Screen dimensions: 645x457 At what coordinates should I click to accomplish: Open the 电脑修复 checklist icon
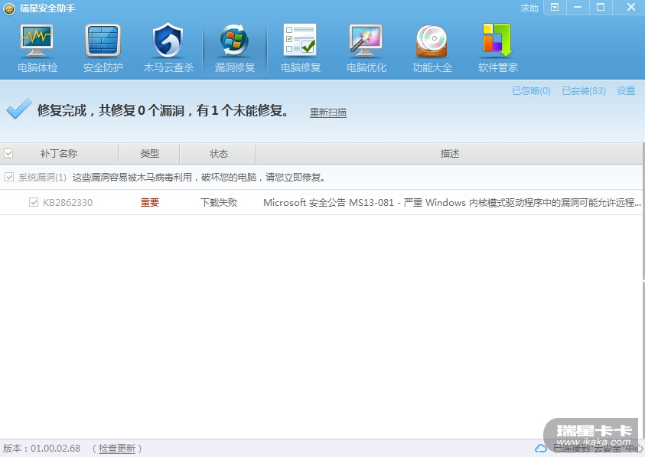(x=300, y=40)
